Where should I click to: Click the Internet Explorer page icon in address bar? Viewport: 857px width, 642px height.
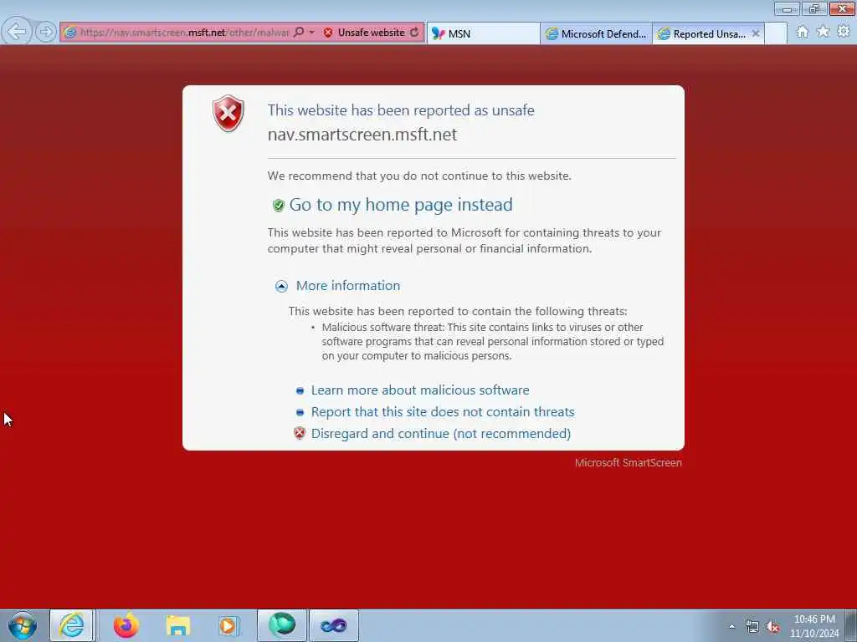pyautogui.click(x=69, y=33)
